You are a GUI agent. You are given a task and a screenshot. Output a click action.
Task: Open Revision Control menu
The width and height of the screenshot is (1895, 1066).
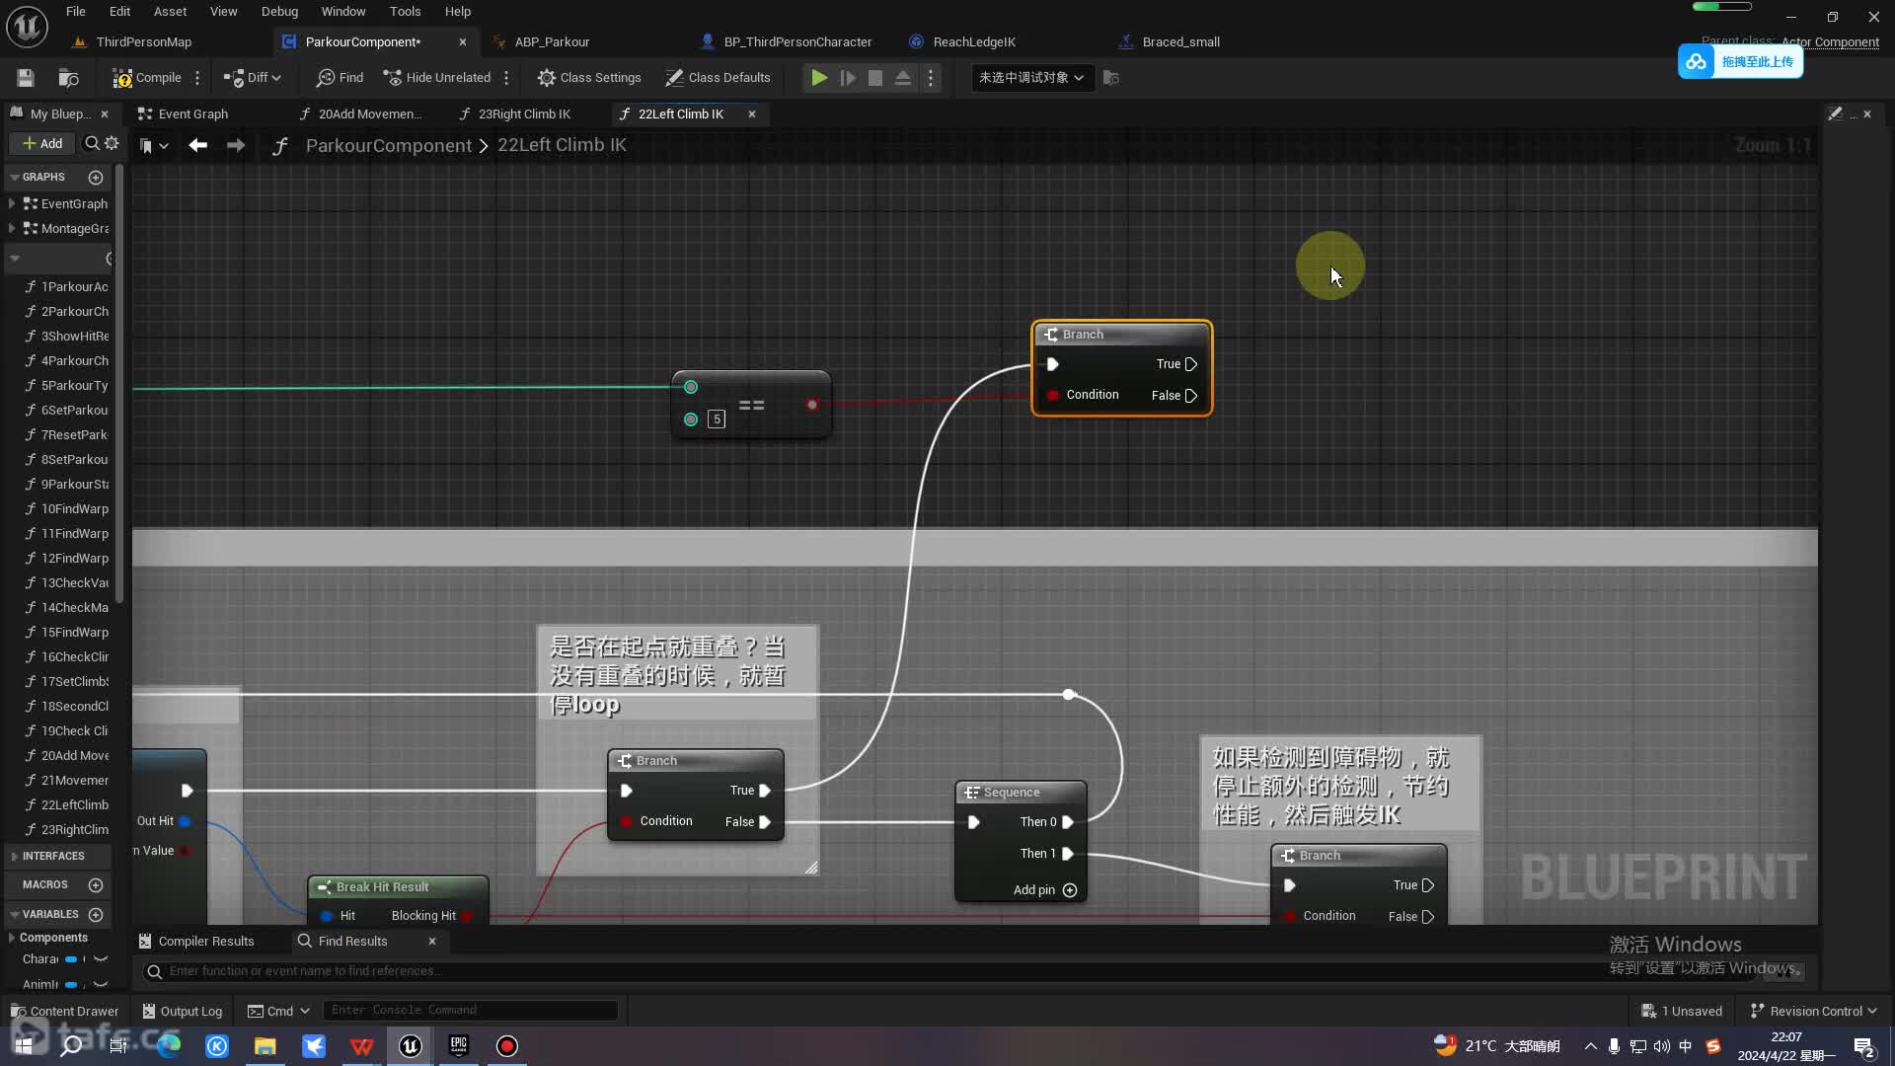click(1814, 1011)
